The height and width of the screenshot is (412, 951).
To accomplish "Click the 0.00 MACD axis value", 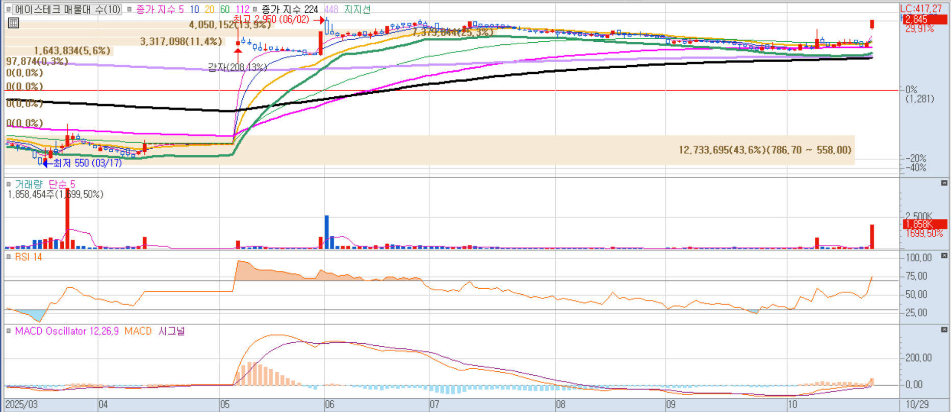I will point(914,384).
